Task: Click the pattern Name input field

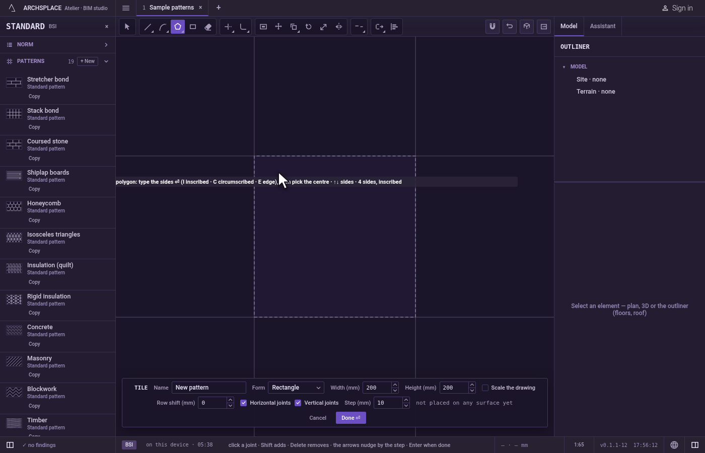Action: pos(209,388)
